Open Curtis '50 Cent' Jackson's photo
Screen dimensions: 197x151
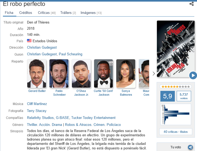pyautogui.click(x=103, y=73)
